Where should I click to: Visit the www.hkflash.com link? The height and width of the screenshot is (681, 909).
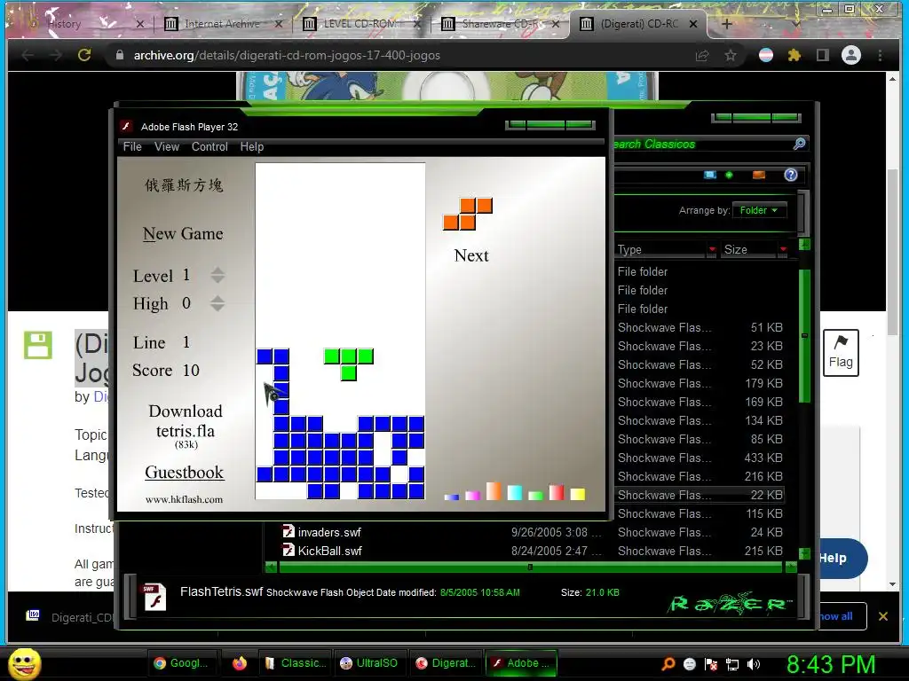click(x=184, y=499)
